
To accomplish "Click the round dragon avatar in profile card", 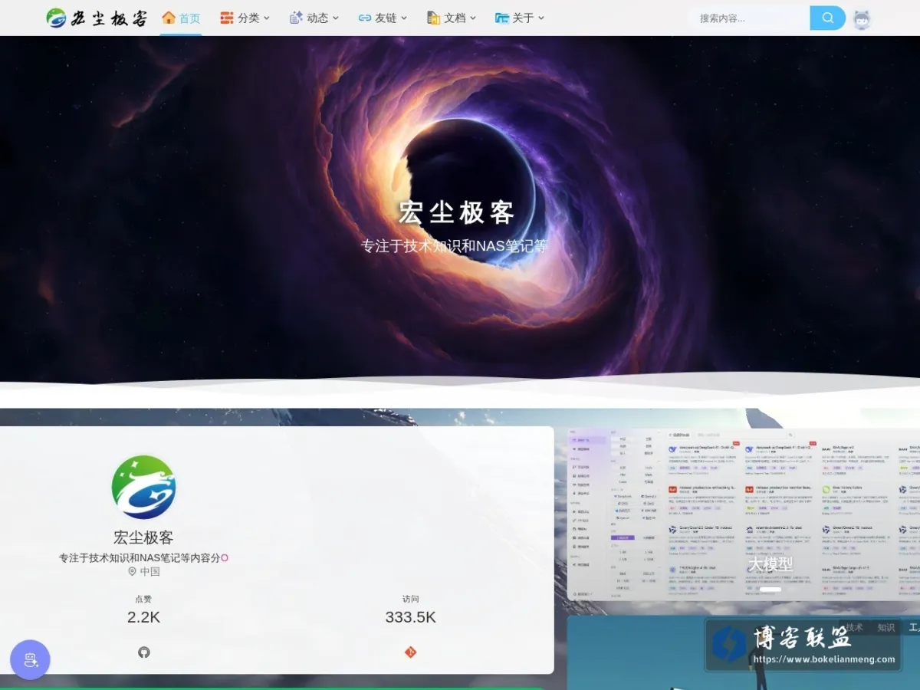I will [143, 488].
